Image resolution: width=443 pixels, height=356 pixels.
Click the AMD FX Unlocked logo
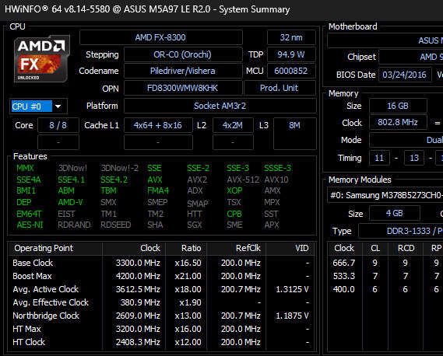click(x=42, y=58)
